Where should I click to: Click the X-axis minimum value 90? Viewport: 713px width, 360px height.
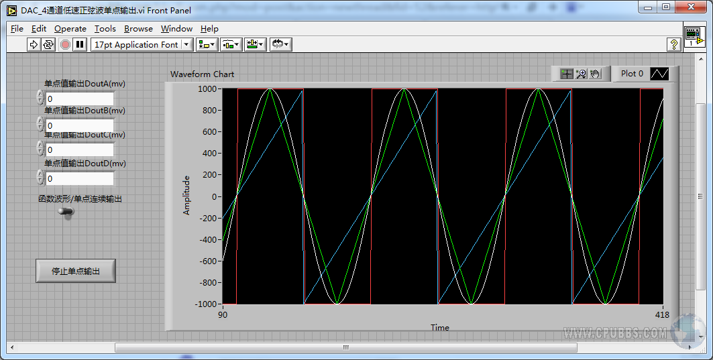223,315
